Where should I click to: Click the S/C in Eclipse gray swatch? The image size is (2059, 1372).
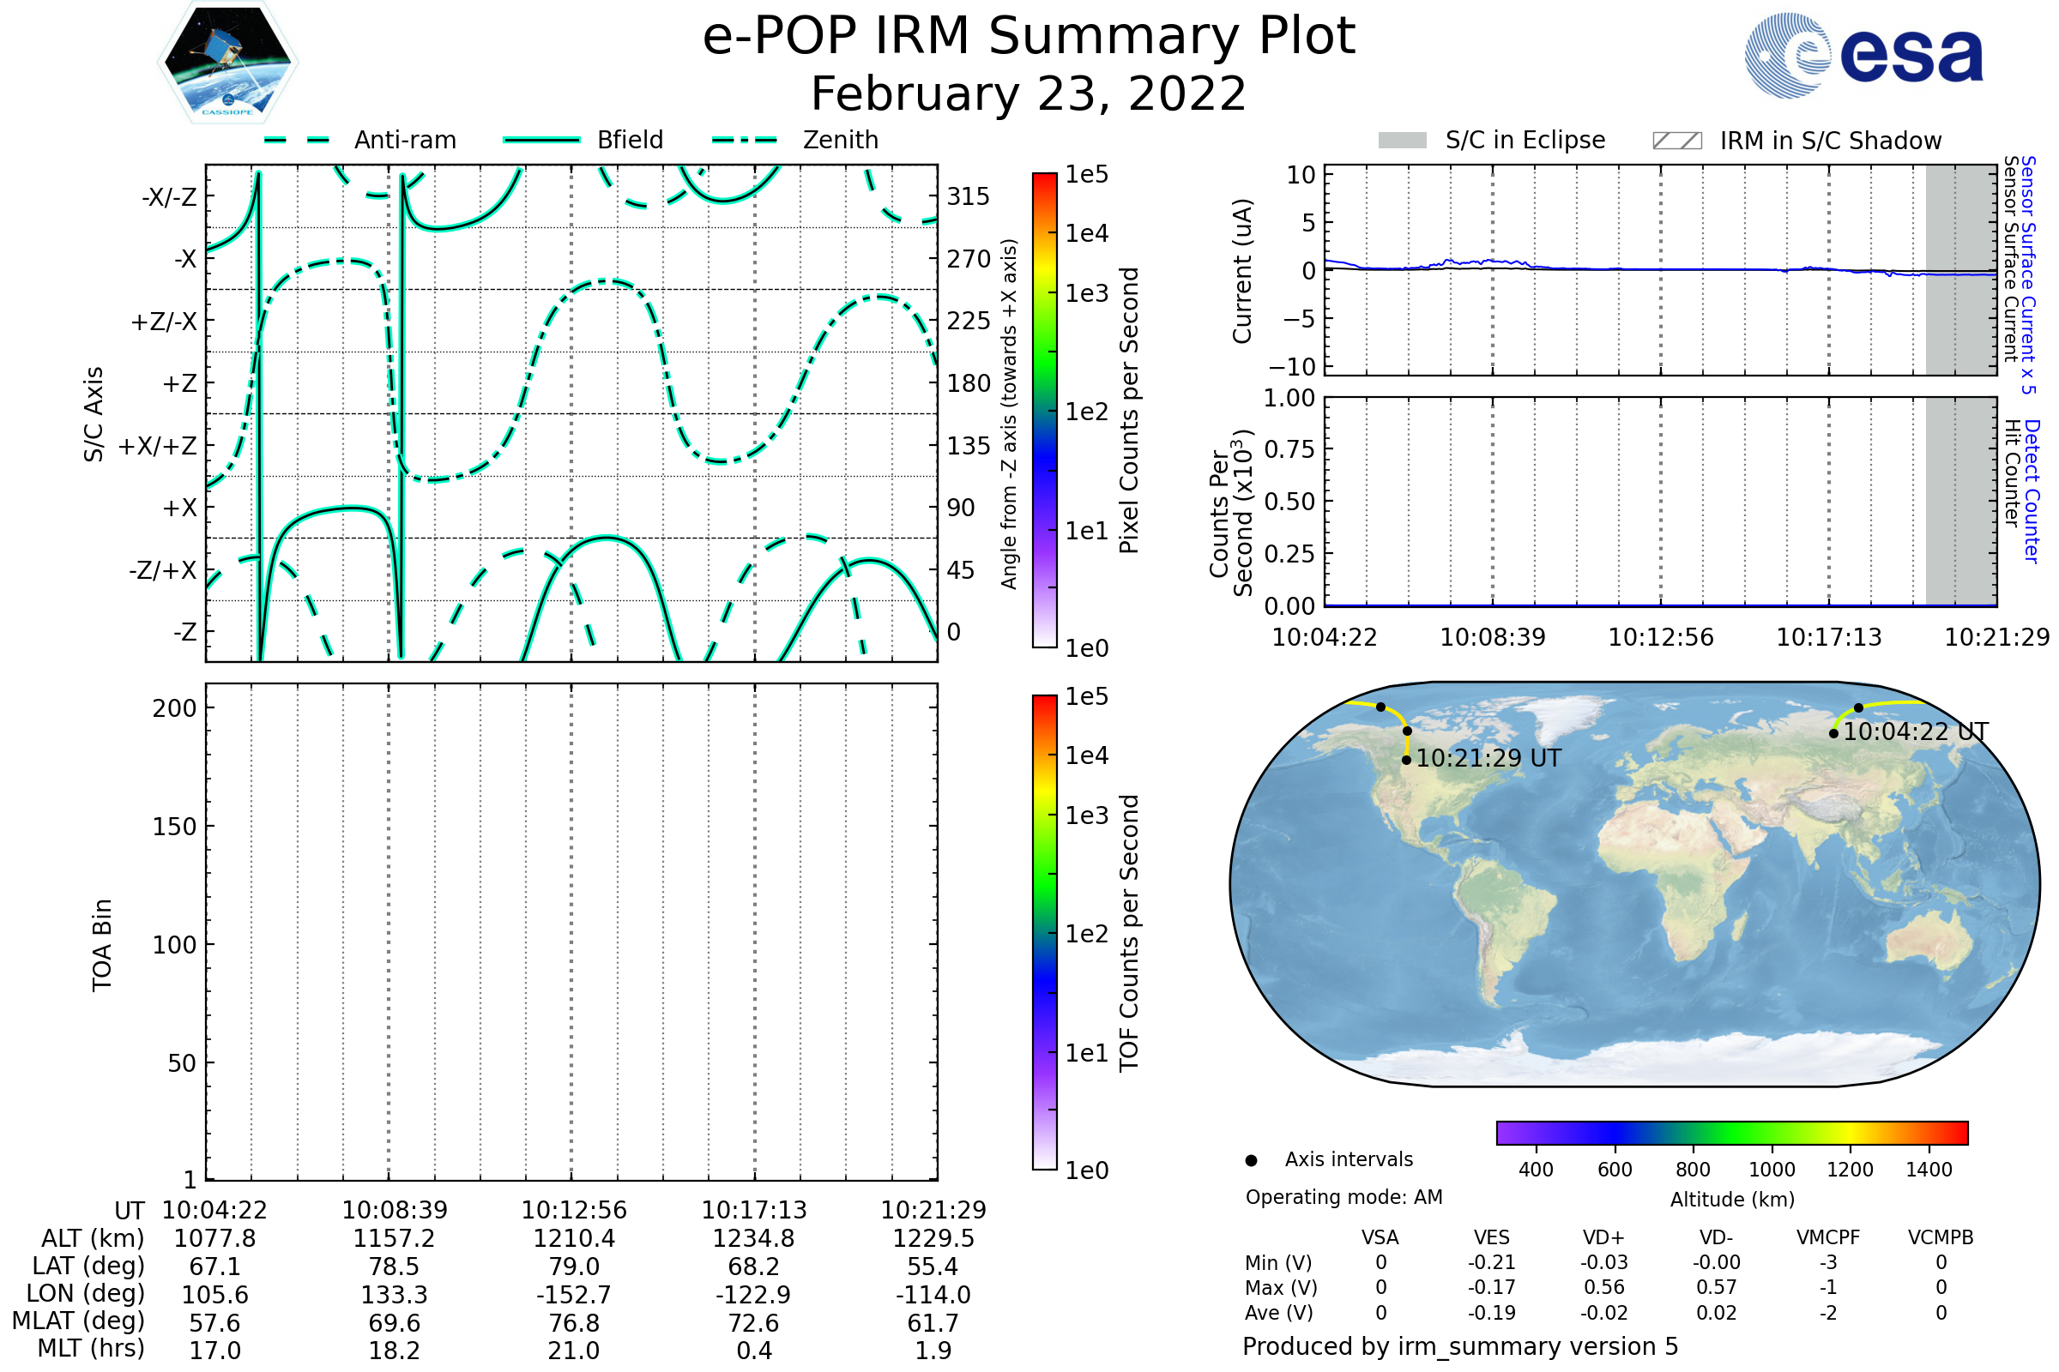[1402, 141]
